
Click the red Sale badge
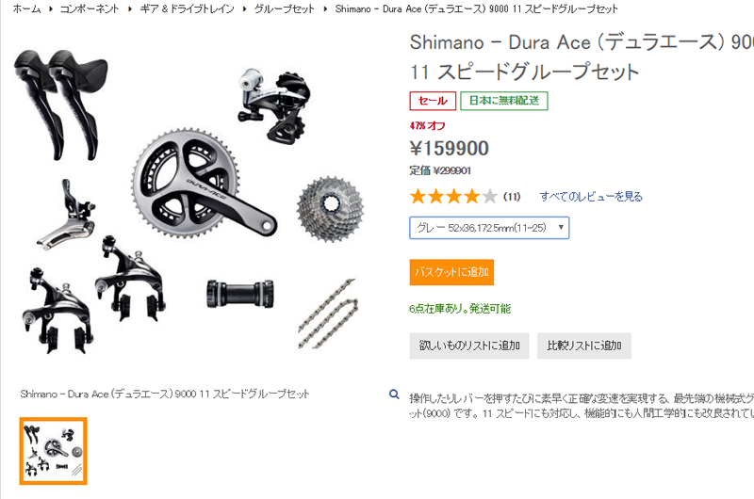(x=433, y=101)
